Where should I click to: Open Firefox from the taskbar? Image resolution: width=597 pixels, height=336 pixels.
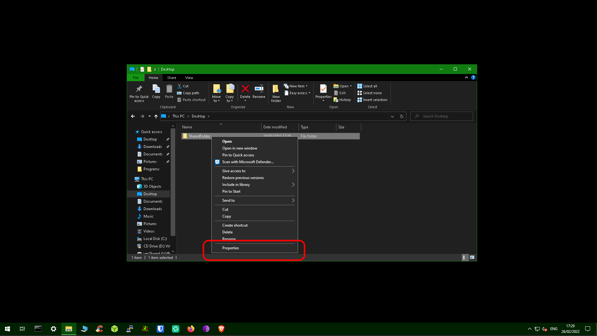[x=191, y=329]
